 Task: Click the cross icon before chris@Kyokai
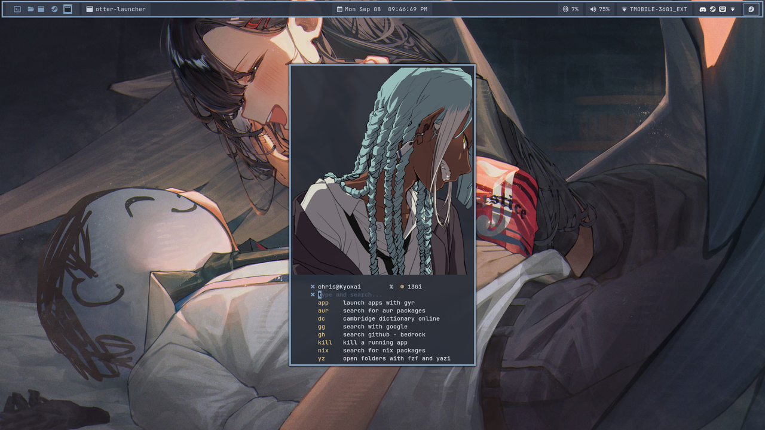tap(313, 287)
